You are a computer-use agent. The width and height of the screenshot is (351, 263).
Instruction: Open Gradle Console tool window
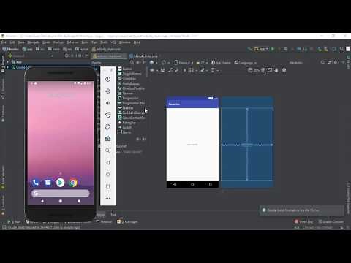point(331,221)
